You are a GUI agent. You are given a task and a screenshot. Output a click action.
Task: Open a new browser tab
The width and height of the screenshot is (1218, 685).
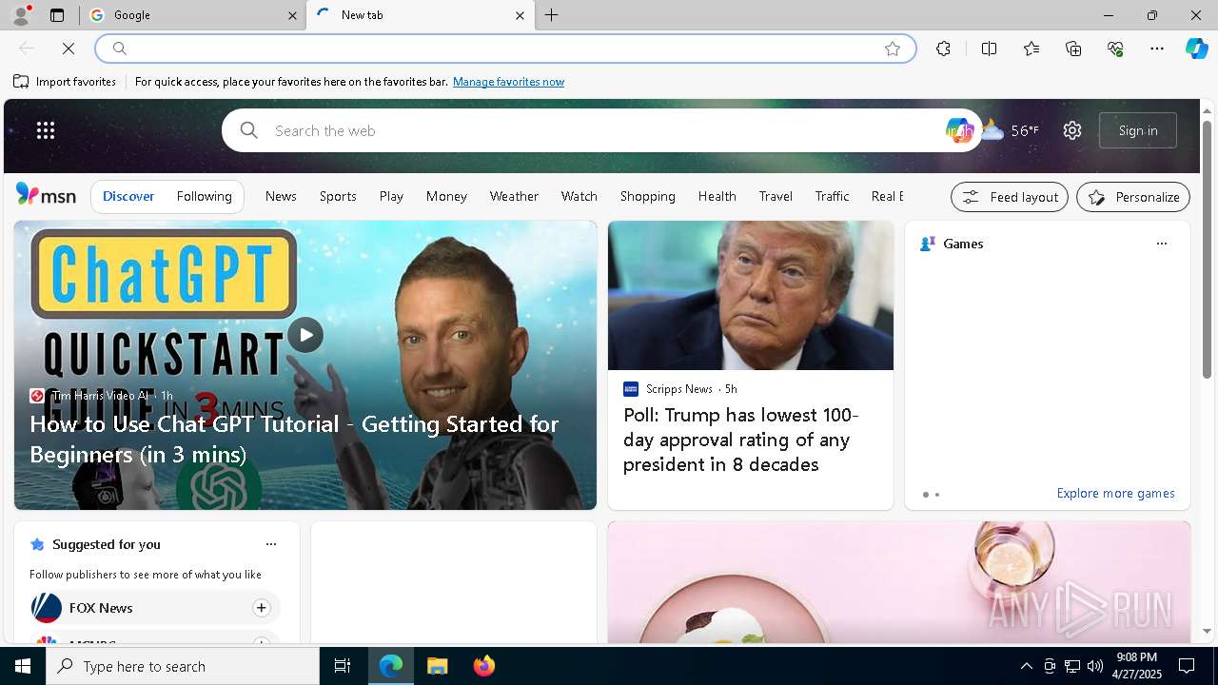click(x=552, y=15)
